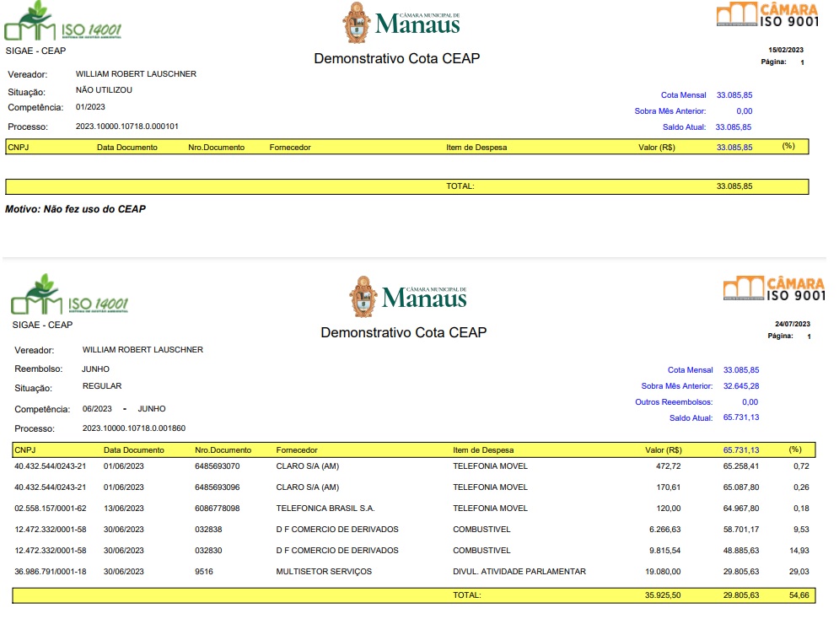The height and width of the screenshot is (635, 839).
Task: Select CNPJ "36.986.791/0001-18"
Action: (x=51, y=572)
